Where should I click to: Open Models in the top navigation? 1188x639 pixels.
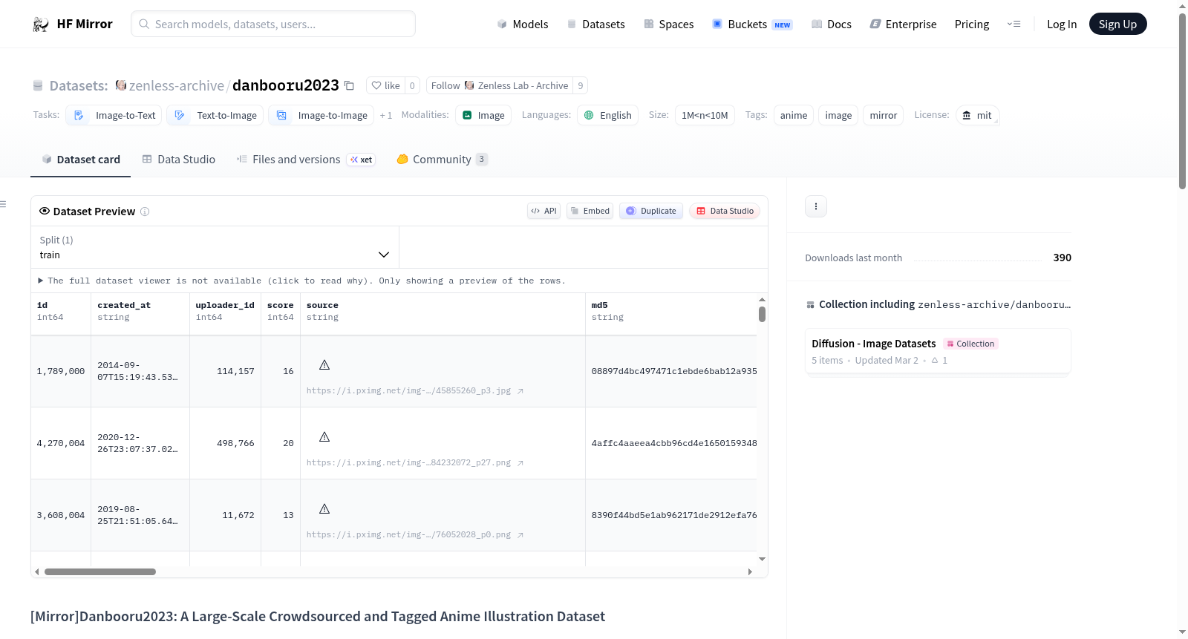pyautogui.click(x=523, y=24)
